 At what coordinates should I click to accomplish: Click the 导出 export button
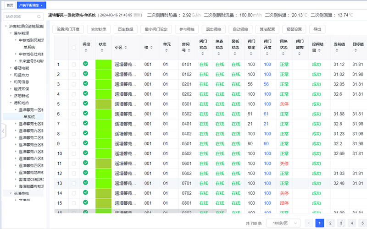tap(317, 29)
